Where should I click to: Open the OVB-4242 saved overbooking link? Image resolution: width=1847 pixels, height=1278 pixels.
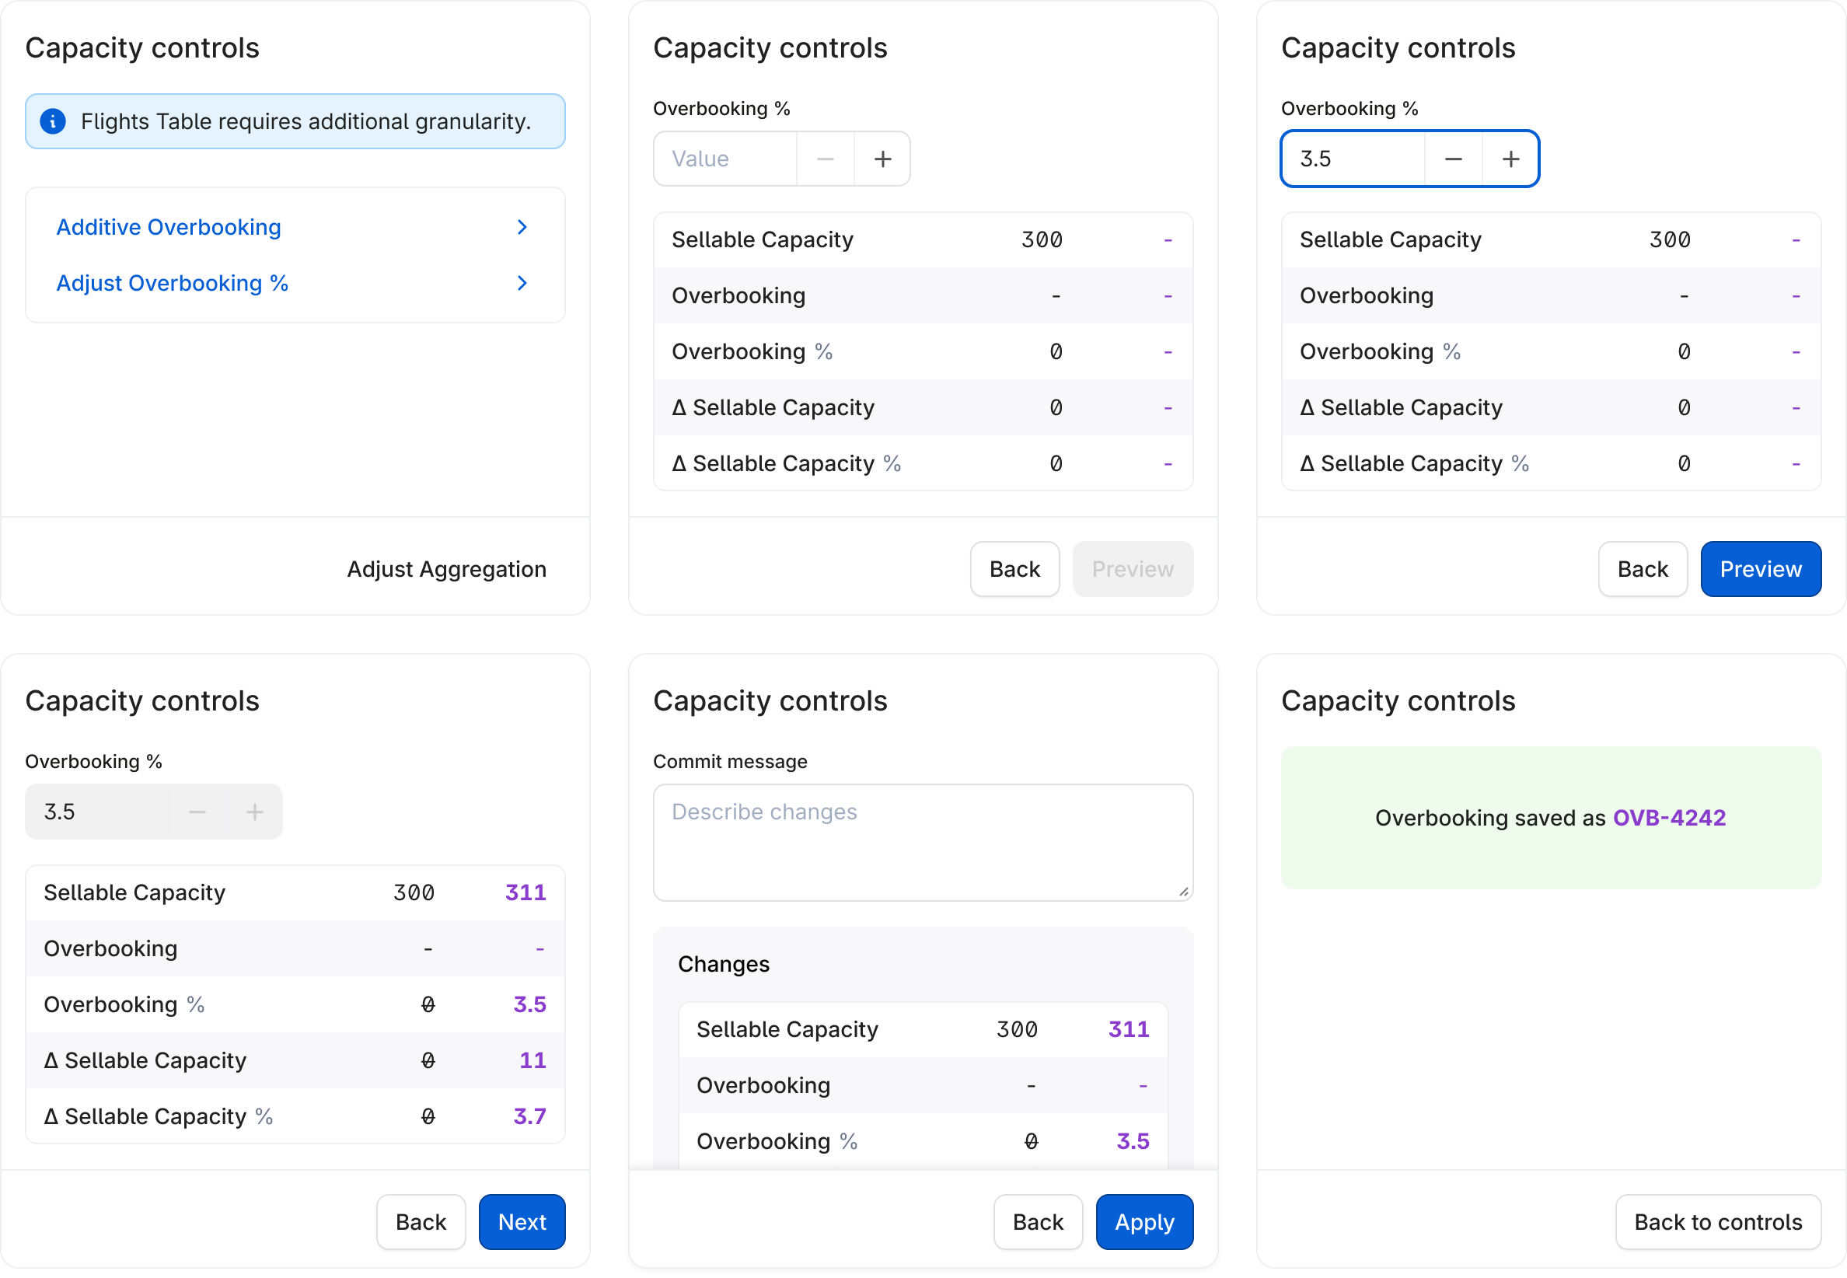1668,818
